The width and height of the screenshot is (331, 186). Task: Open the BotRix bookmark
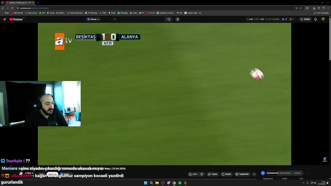pyautogui.click(x=112, y=13)
